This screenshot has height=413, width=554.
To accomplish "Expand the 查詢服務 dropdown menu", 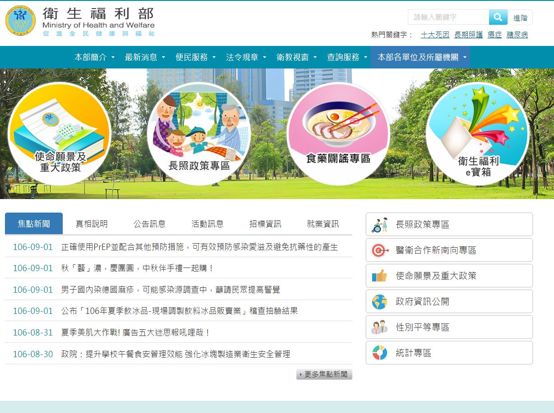I will point(347,57).
